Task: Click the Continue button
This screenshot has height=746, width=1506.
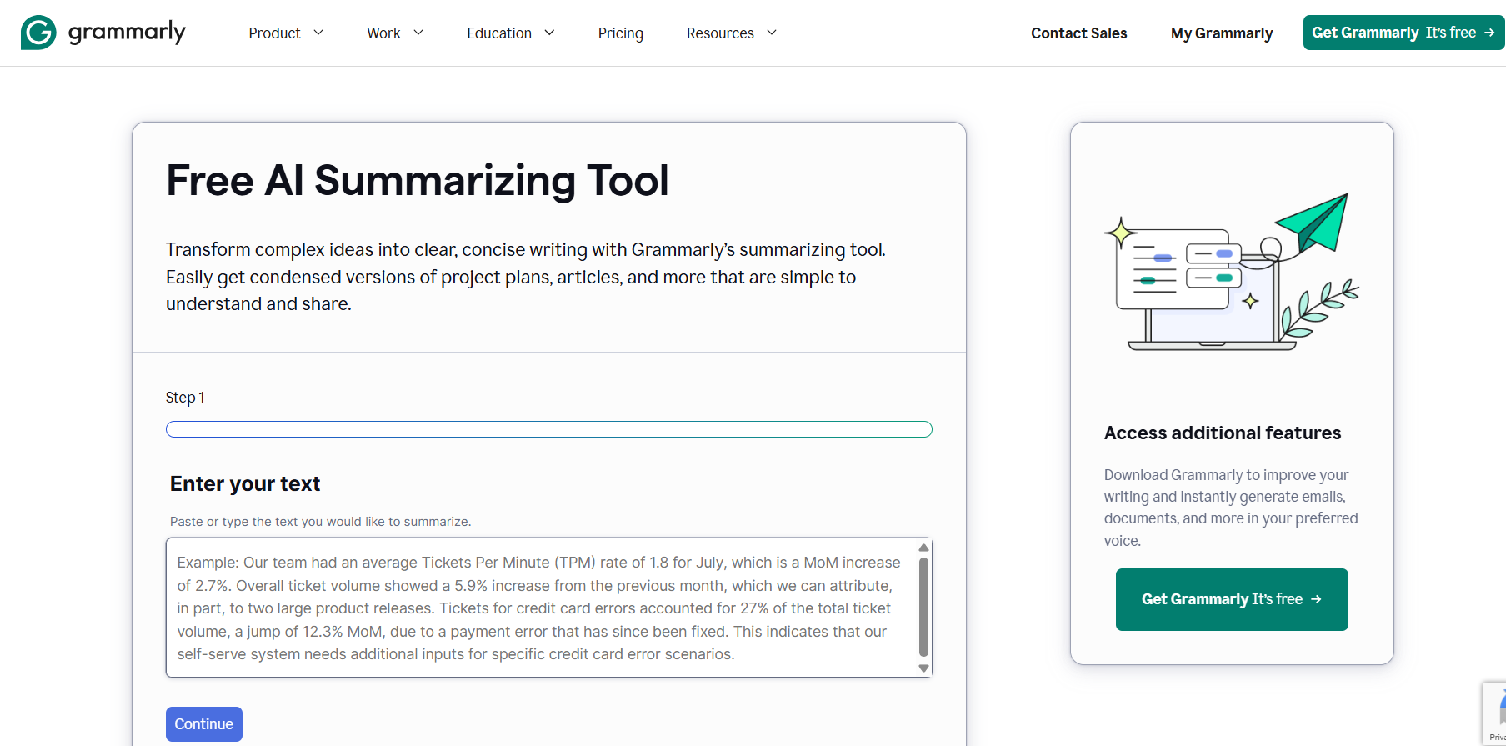Action: click(203, 724)
